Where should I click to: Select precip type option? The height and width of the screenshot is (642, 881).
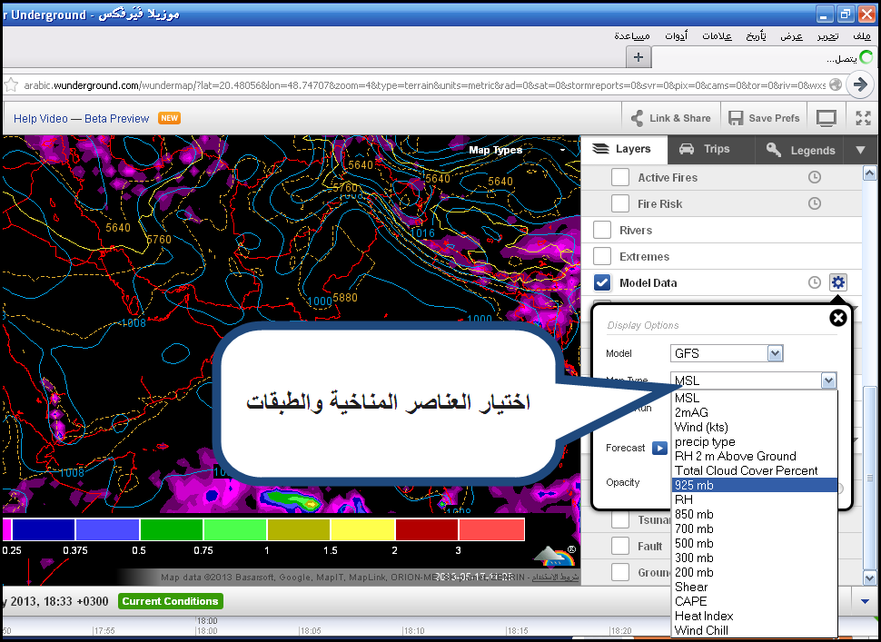[x=755, y=441]
